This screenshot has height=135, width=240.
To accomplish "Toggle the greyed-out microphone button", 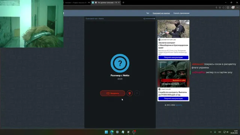I will pyautogui.click(x=137, y=93).
